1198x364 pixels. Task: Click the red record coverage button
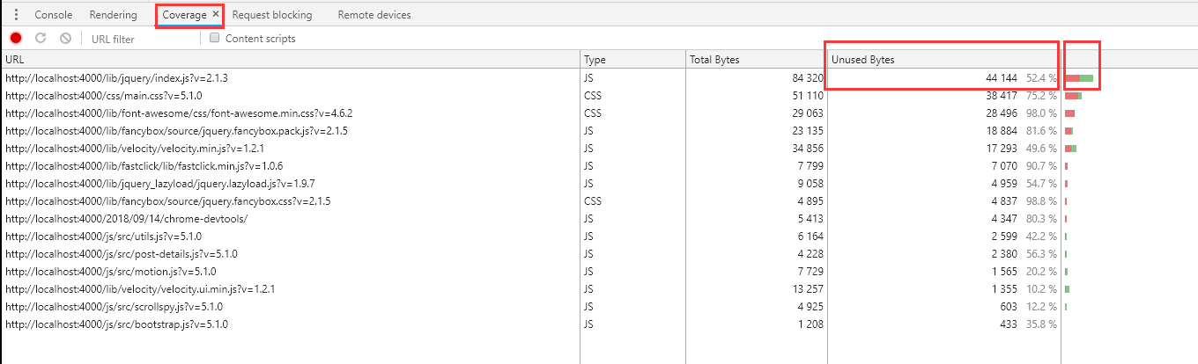point(16,39)
